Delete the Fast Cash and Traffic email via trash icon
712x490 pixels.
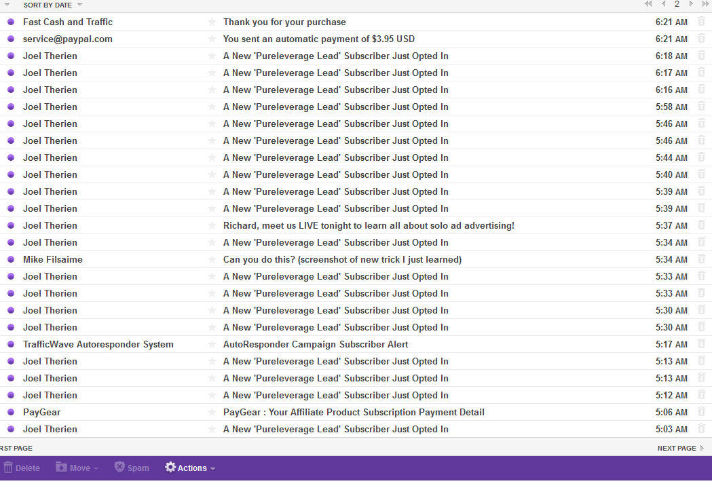coord(702,21)
